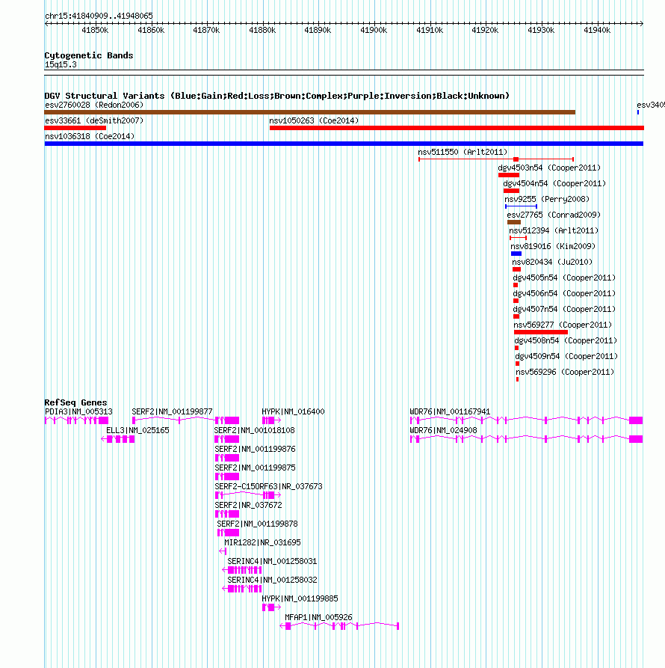Click the MIR1282|NR_031695 gene label
This screenshot has height=668, width=665.
tap(262, 543)
